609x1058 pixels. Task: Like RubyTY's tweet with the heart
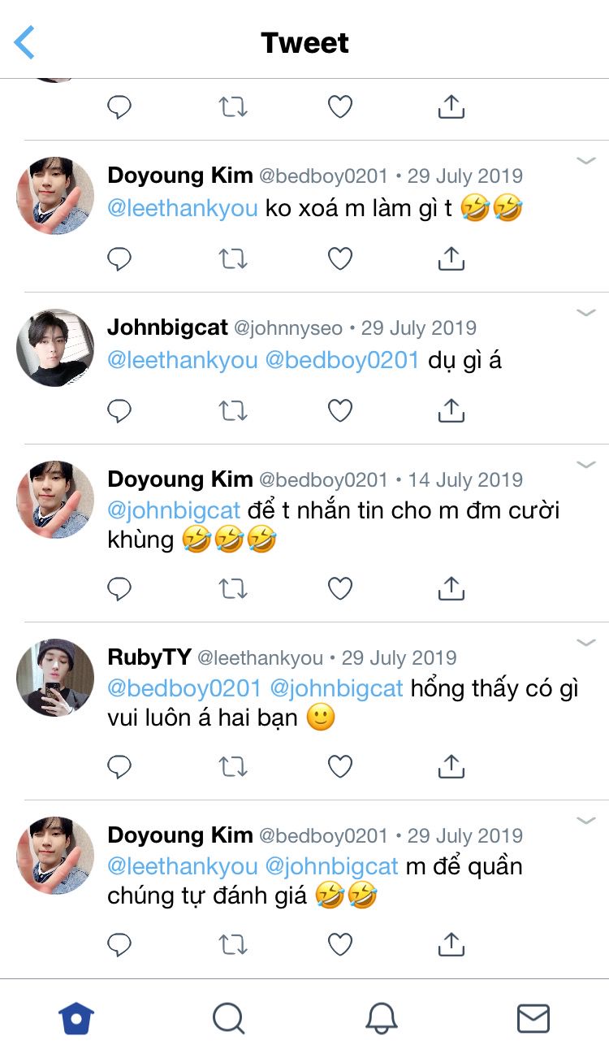pyautogui.click(x=339, y=766)
